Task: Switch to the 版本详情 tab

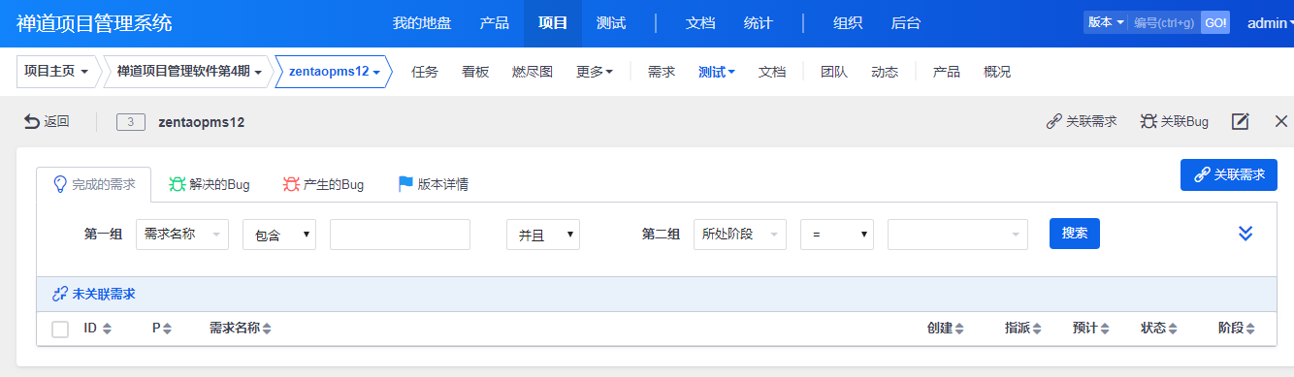Action: (x=433, y=184)
